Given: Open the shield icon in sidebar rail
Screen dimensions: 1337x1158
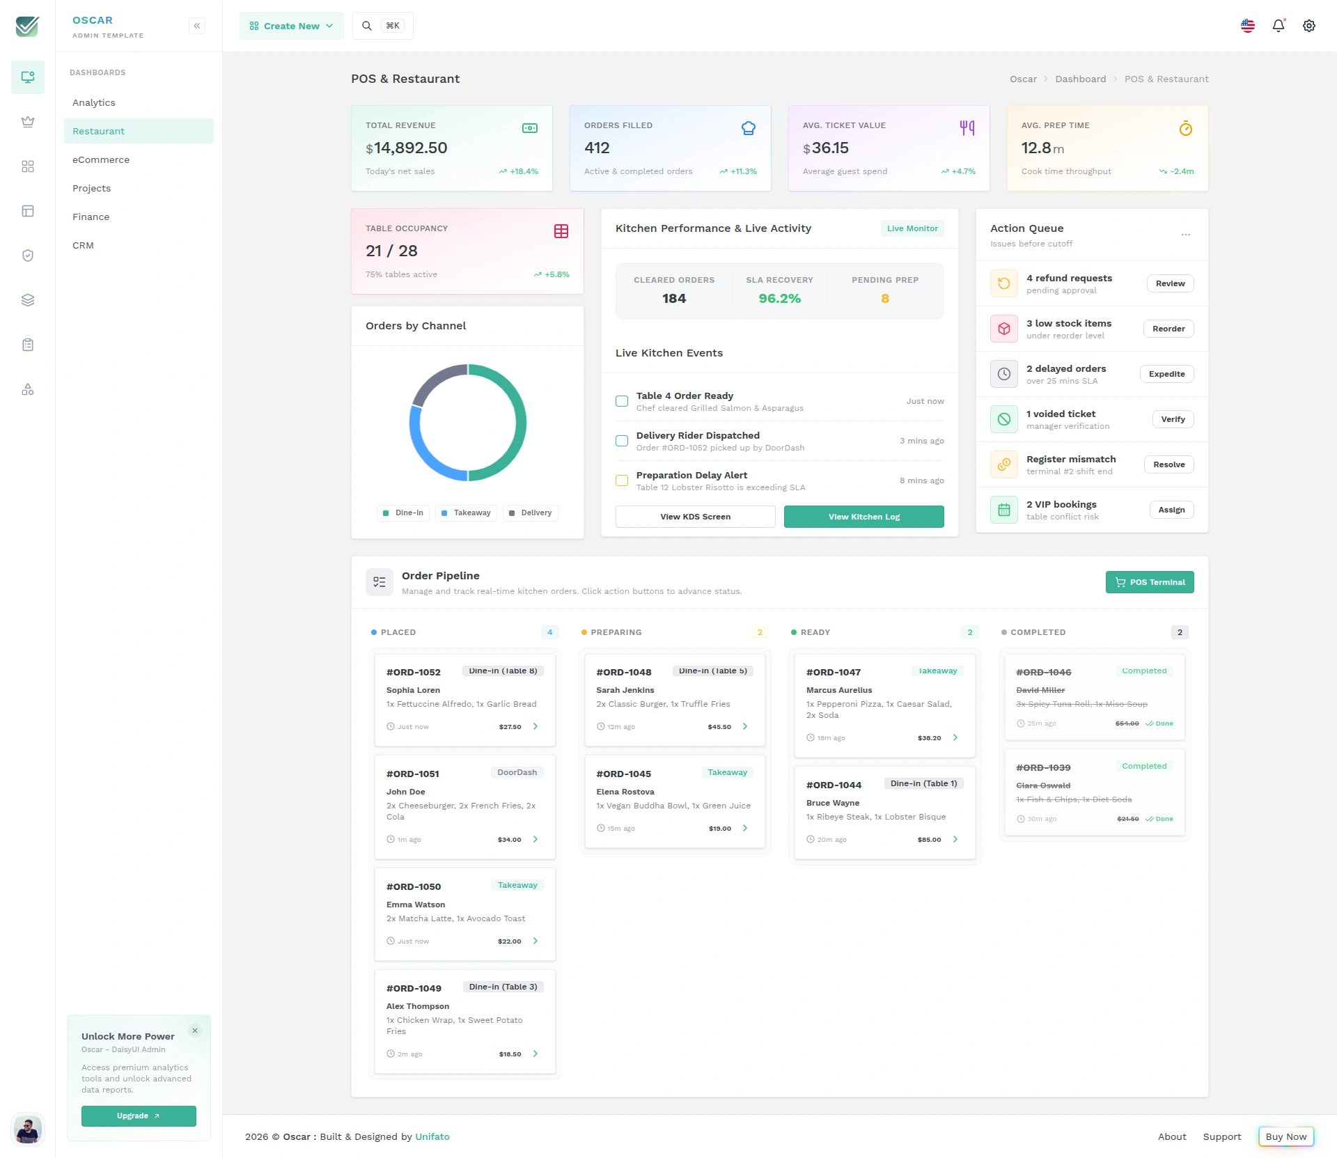Looking at the screenshot, I should [x=28, y=256].
